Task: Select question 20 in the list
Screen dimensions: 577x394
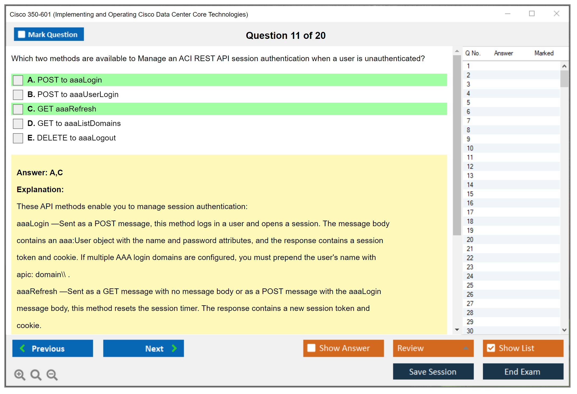Action: 470,240
